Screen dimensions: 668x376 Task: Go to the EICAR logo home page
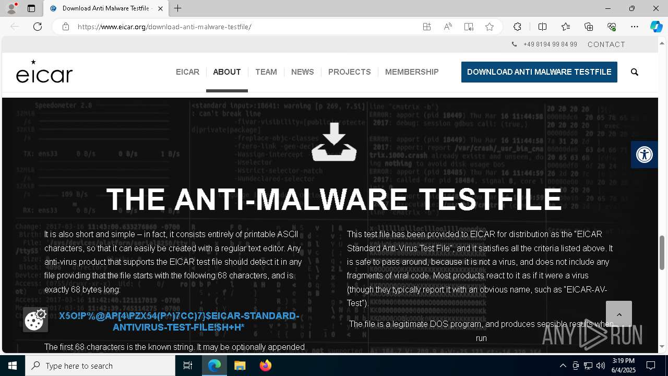click(x=44, y=72)
